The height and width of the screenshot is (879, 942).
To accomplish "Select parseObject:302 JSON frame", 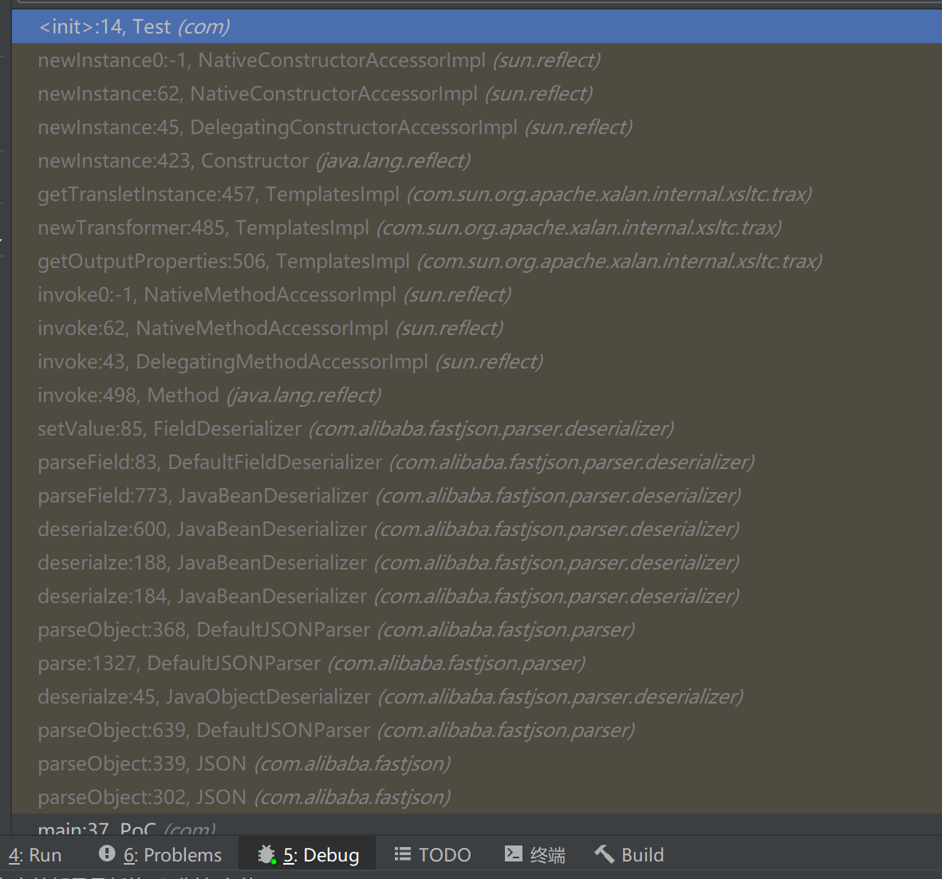I will click(477, 798).
